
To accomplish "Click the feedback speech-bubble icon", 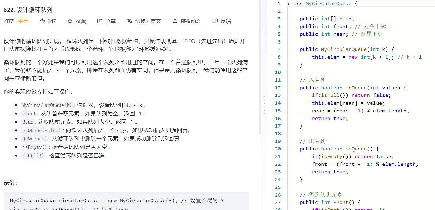I will [215, 21].
